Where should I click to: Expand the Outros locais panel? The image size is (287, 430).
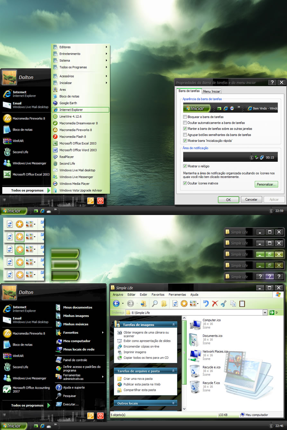tap(174, 403)
